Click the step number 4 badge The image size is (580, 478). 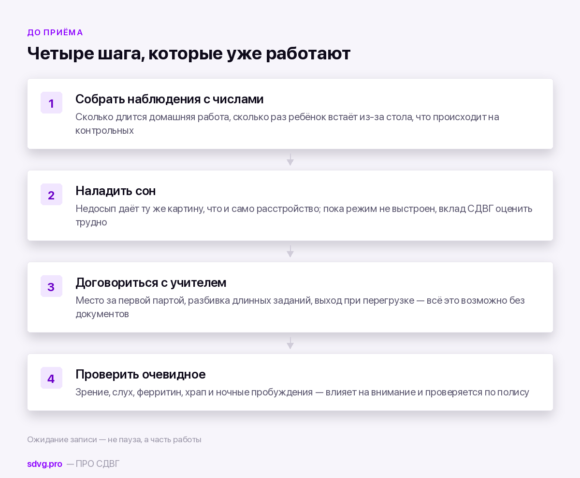(51, 378)
